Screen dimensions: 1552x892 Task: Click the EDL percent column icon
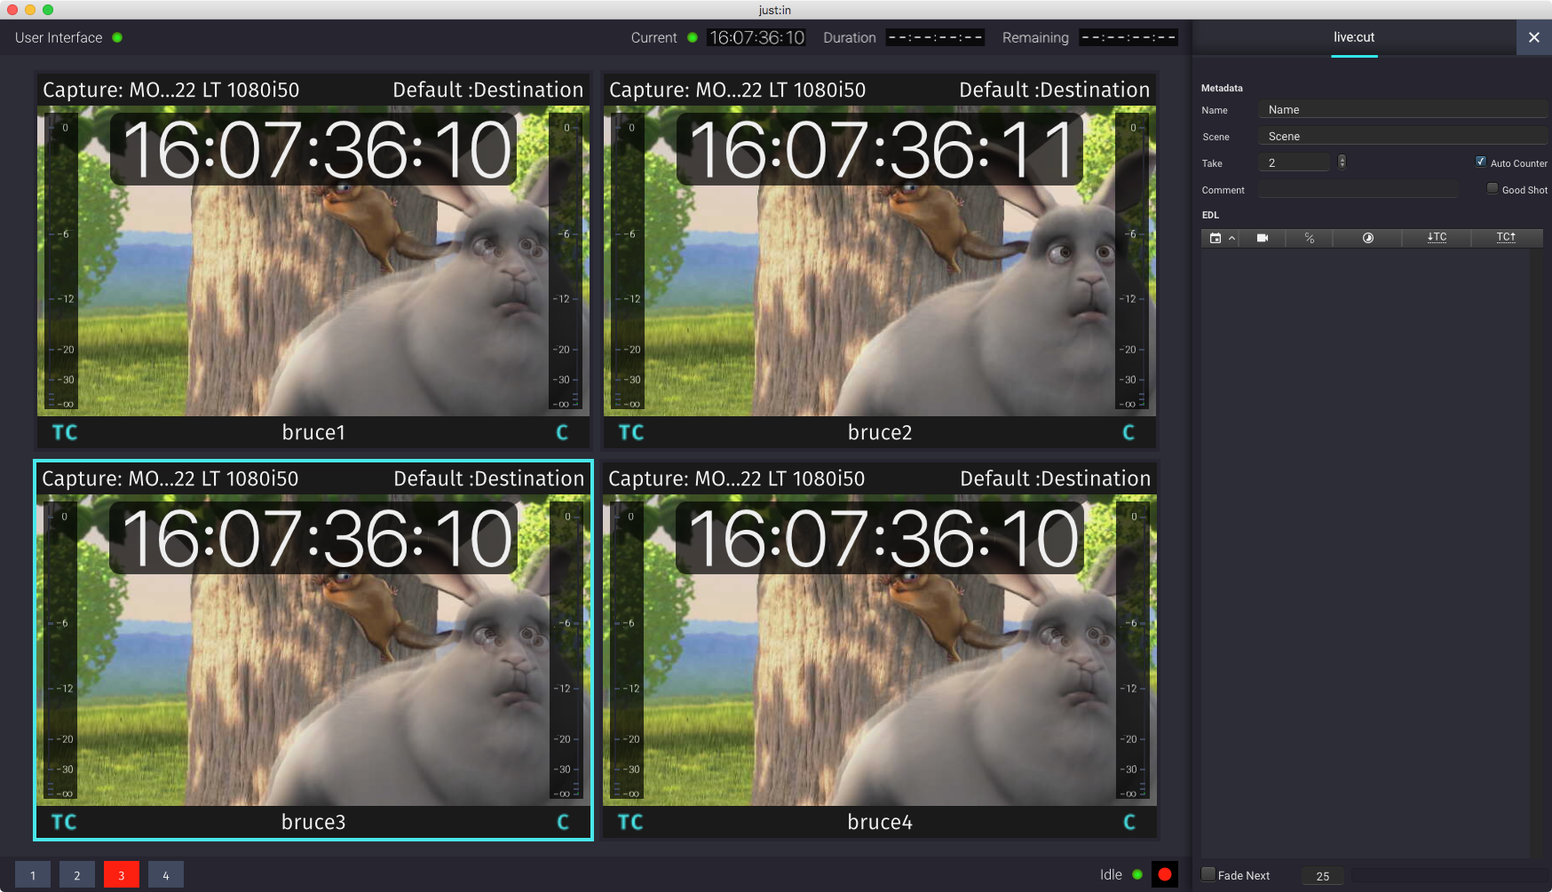[x=1310, y=238]
